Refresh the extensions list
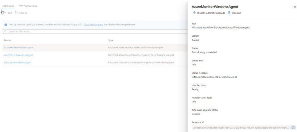297x132 pixels. point(21,13)
